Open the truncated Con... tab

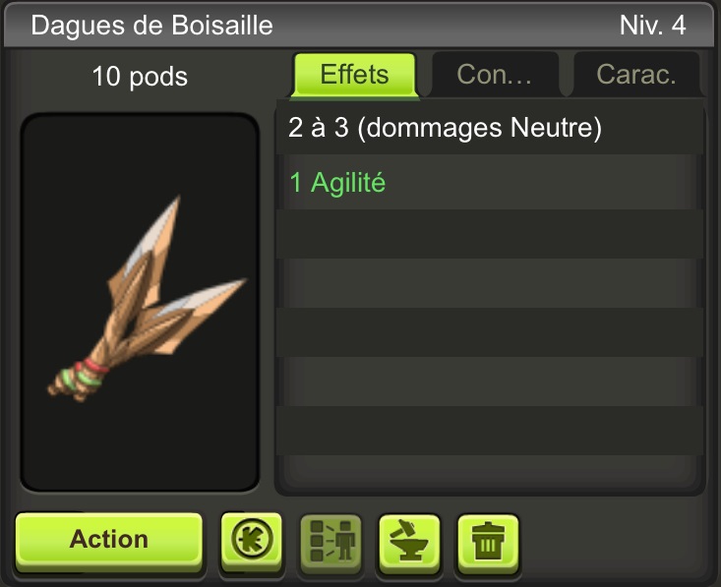[495, 75]
